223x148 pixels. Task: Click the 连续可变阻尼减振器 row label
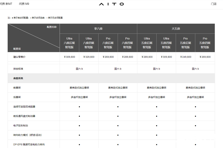(x=24, y=107)
